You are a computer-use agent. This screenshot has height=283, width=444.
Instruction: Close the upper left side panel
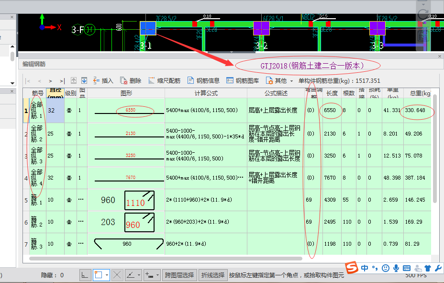coord(12,17)
